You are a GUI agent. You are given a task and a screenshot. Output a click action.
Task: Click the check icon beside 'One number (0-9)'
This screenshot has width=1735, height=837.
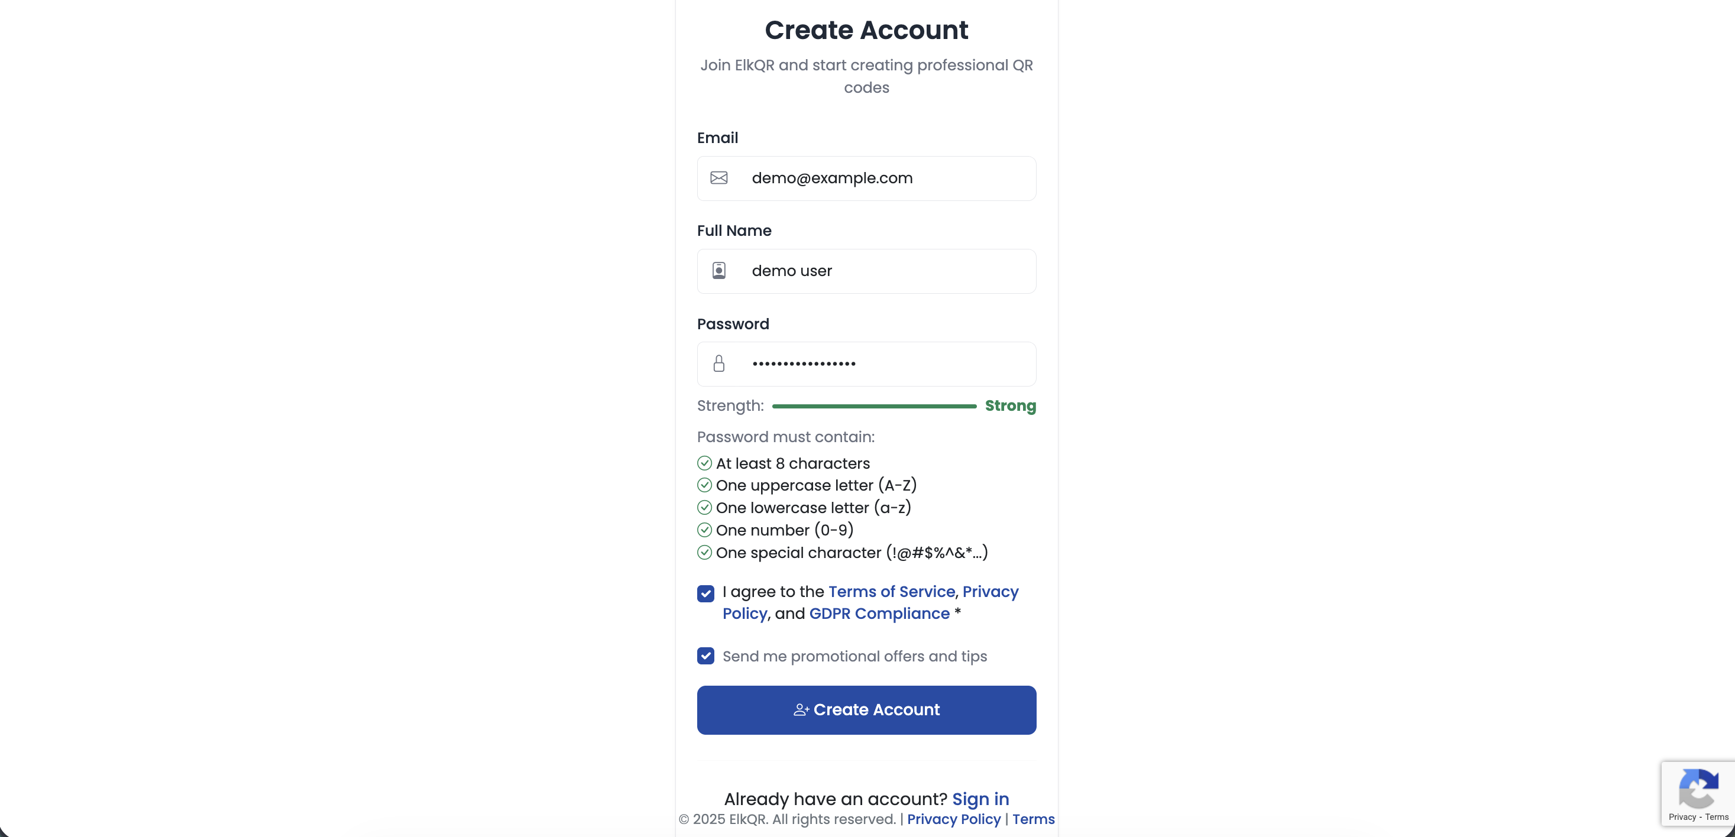[x=705, y=530]
